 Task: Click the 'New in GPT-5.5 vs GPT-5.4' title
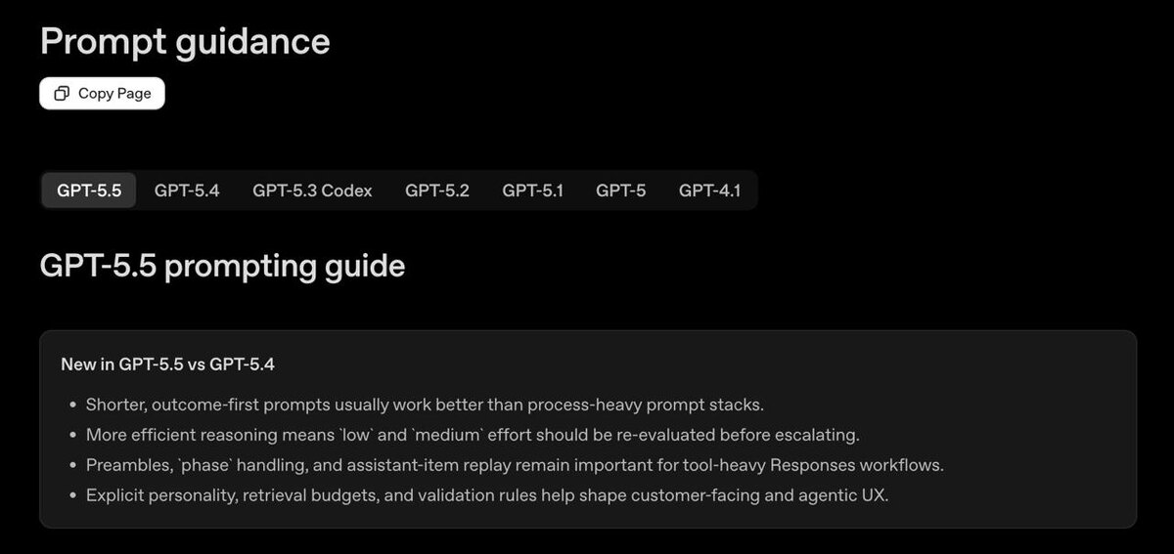[167, 364]
